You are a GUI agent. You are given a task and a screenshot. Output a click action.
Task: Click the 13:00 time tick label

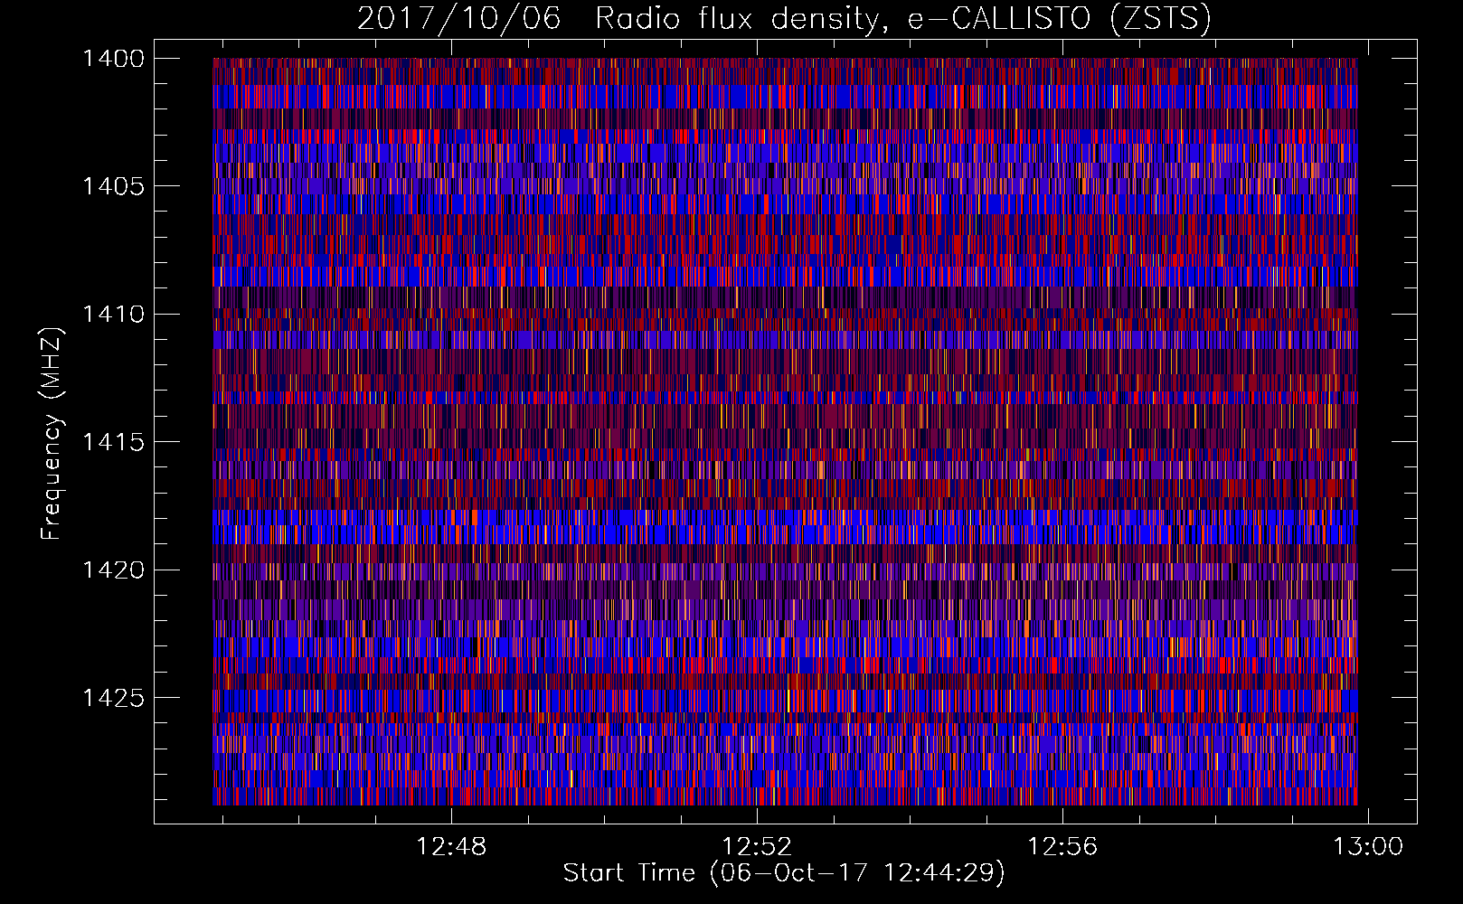[1368, 846]
